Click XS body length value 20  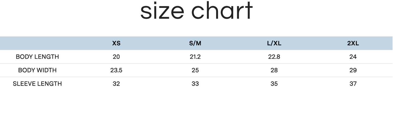[116, 57]
